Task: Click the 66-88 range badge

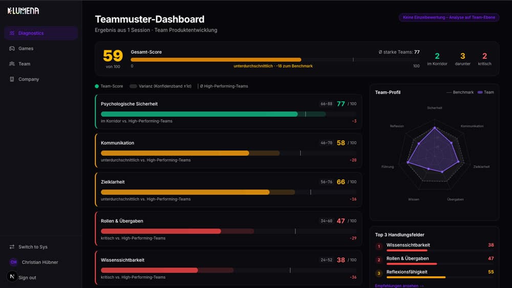Action: click(326, 104)
